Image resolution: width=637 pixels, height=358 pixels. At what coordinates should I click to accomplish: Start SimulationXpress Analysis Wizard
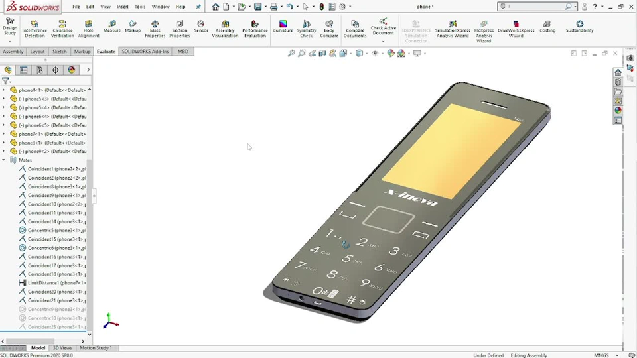(453, 29)
